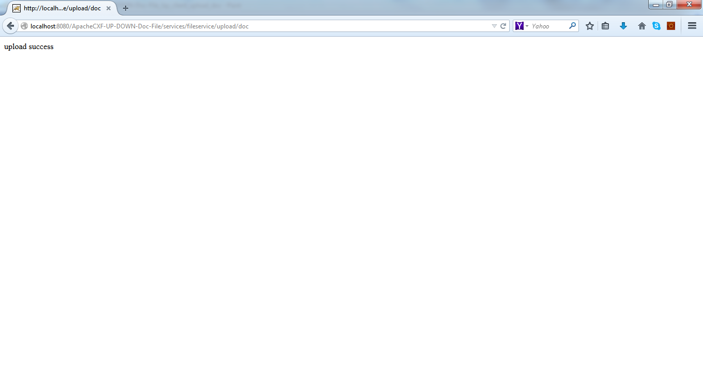
Task: Reload the current page
Action: 503,26
